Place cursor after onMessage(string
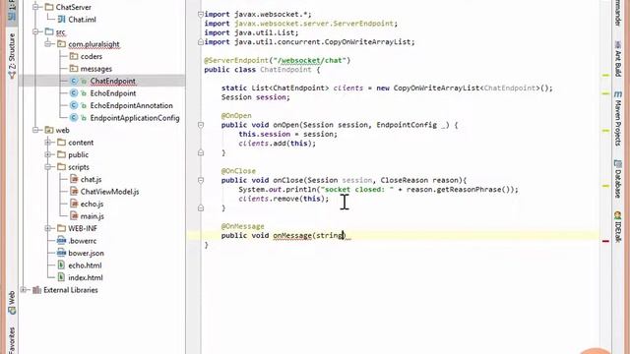The height and width of the screenshot is (354, 630). tap(344, 236)
